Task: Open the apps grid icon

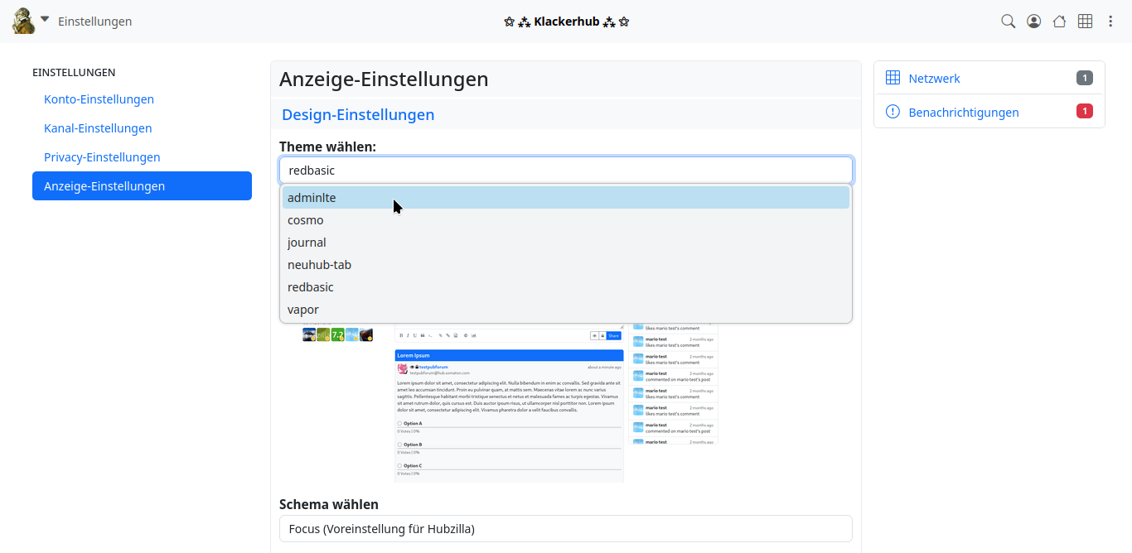Action: [1085, 22]
